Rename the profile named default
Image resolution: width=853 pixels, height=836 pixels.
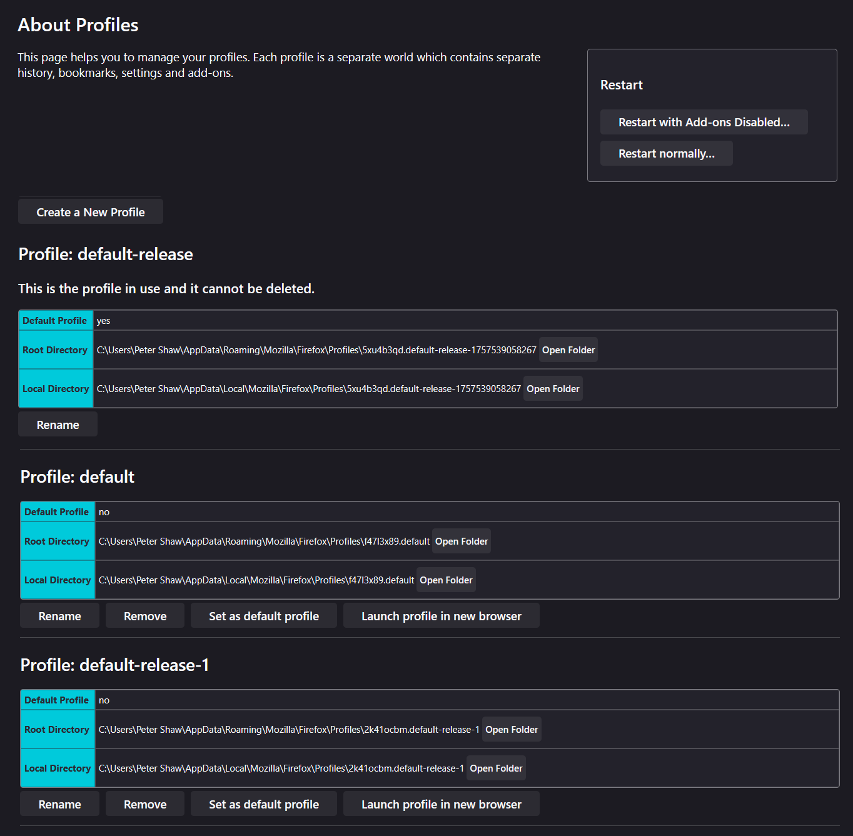59,617
